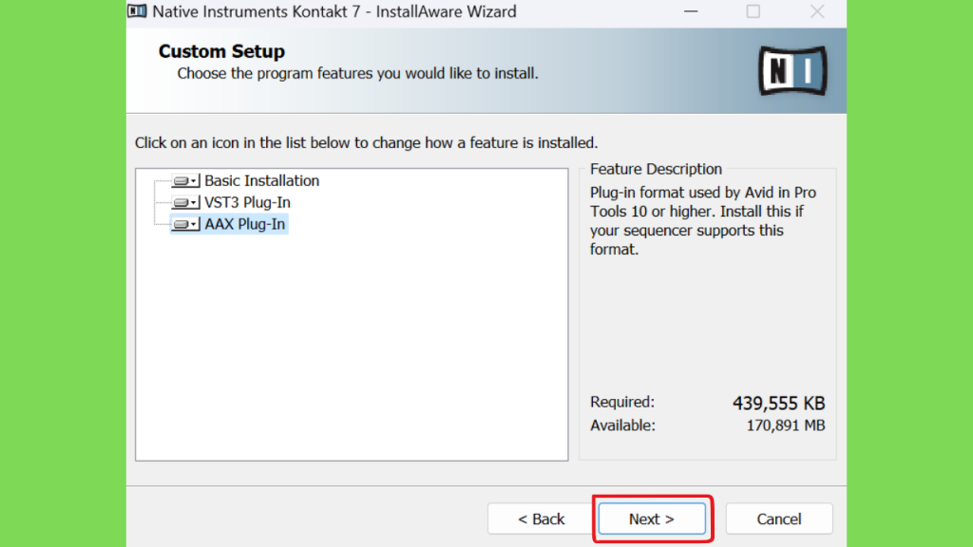Click the drive icon beside Basic Installation
This screenshot has width=973, height=547.
[181, 180]
